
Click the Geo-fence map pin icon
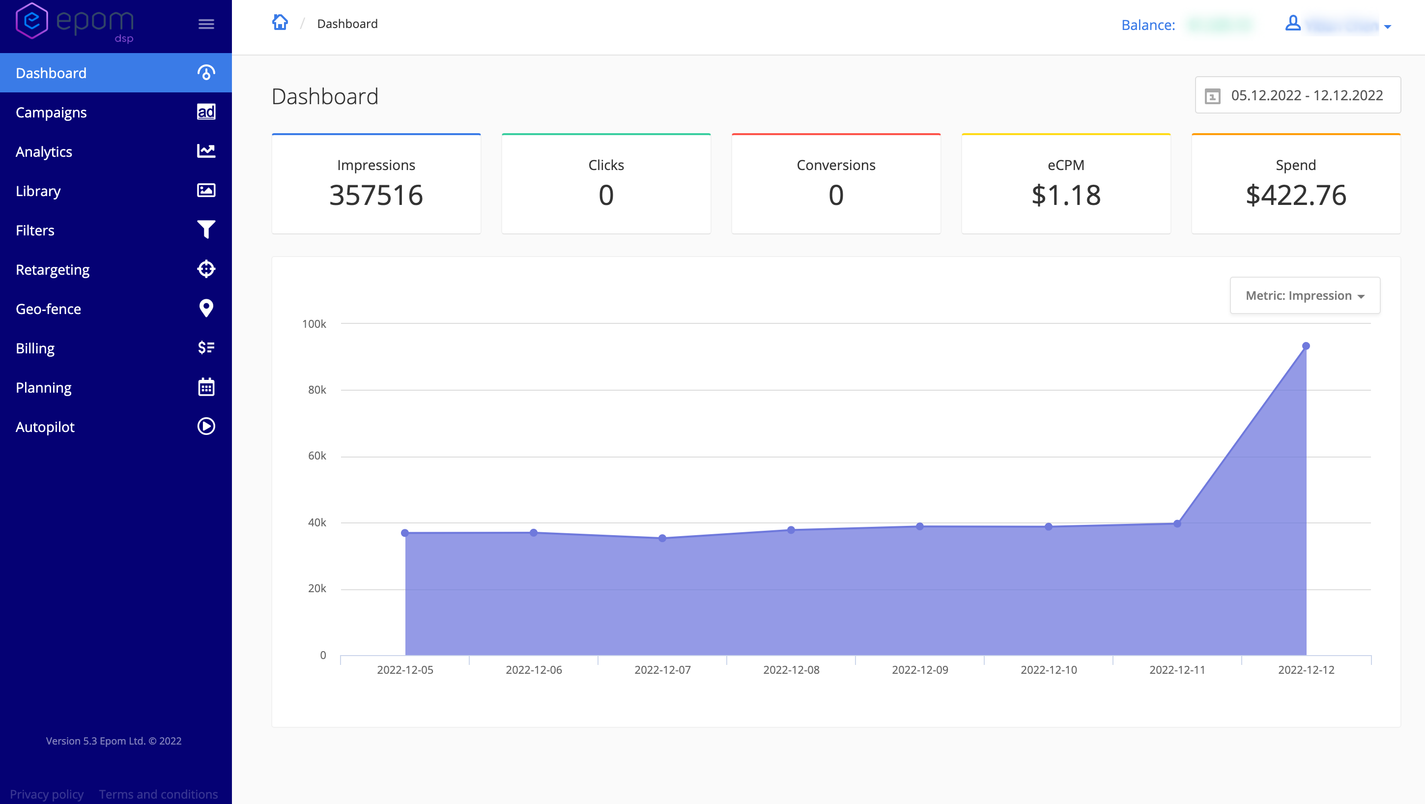(x=206, y=308)
